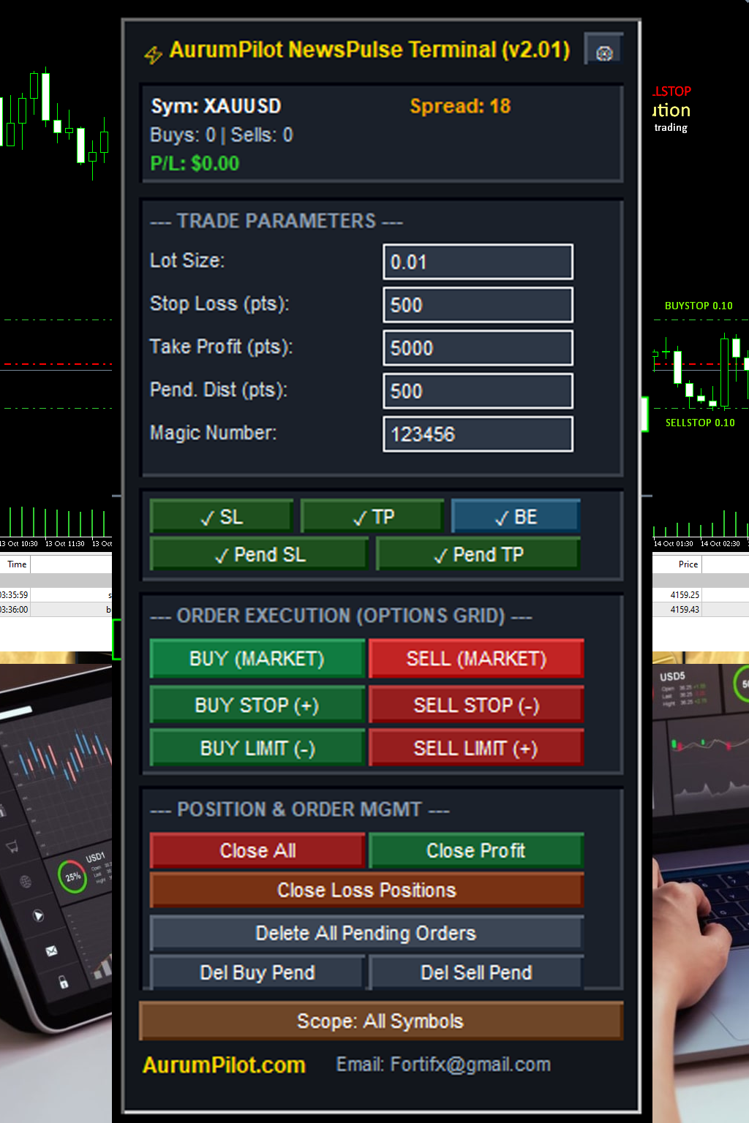Click the Price column header in background table
The height and width of the screenshot is (1123, 749).
click(688, 564)
